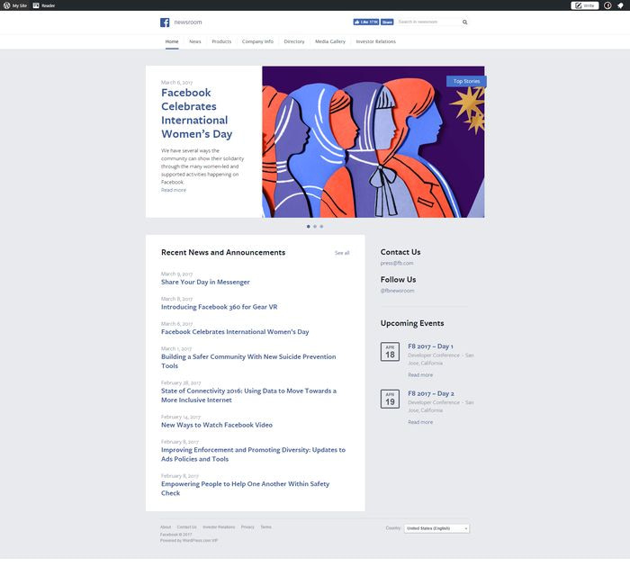Click the WordPress My Site icon

(x=6, y=5)
